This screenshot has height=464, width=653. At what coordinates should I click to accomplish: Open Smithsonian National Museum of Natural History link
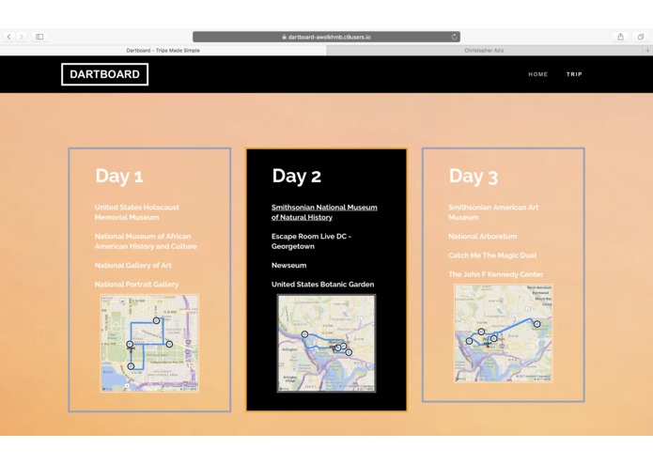tap(324, 212)
